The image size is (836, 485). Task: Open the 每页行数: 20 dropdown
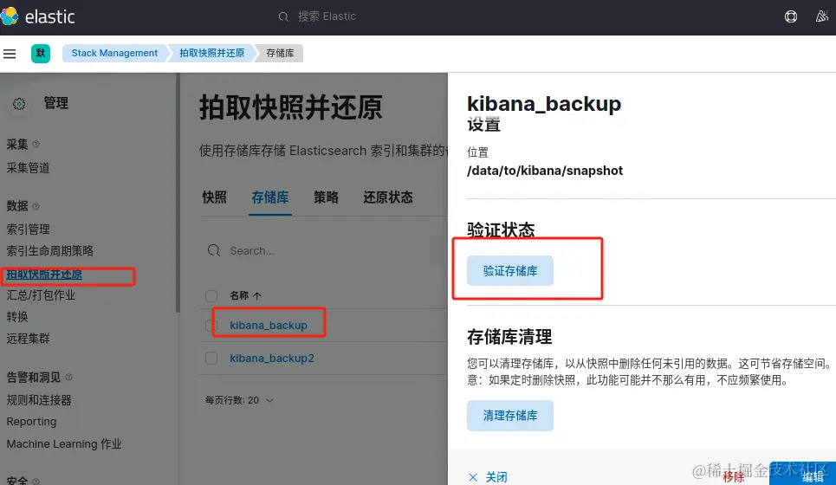239,400
